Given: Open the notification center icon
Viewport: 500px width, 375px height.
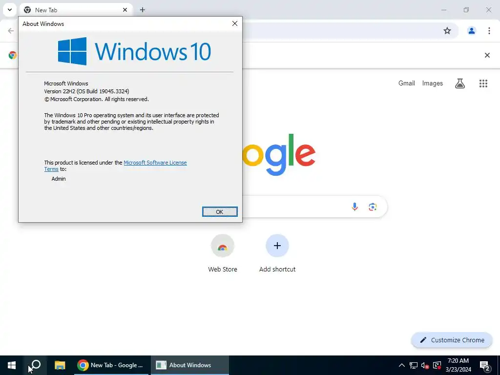Looking at the screenshot, I should (485, 365).
